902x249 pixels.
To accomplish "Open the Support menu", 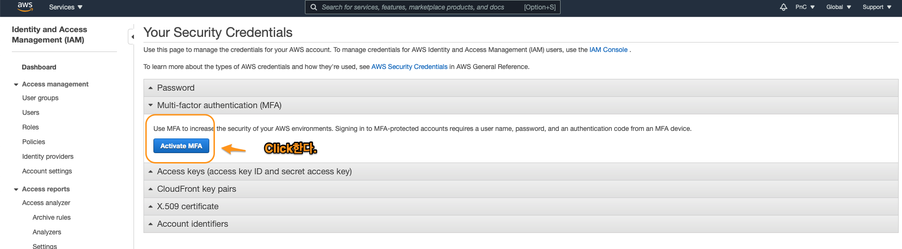I will pyautogui.click(x=876, y=7).
